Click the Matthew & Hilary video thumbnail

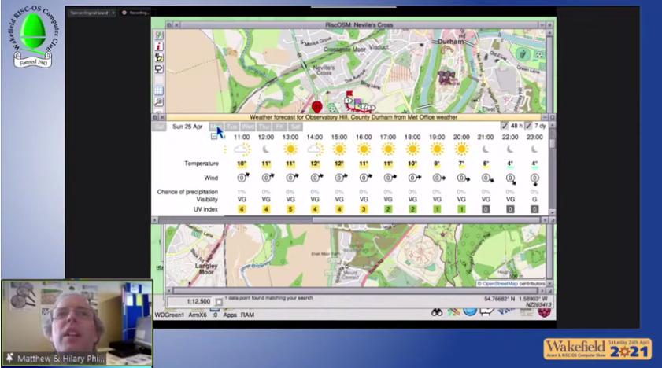pos(77,322)
